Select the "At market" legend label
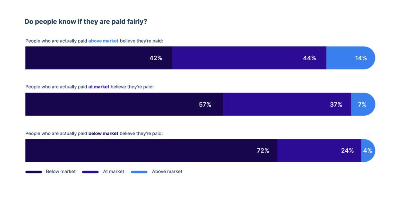The image size is (405, 206). point(114,171)
